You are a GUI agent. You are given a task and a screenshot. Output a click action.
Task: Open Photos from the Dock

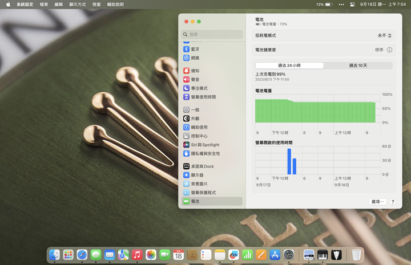click(151, 255)
